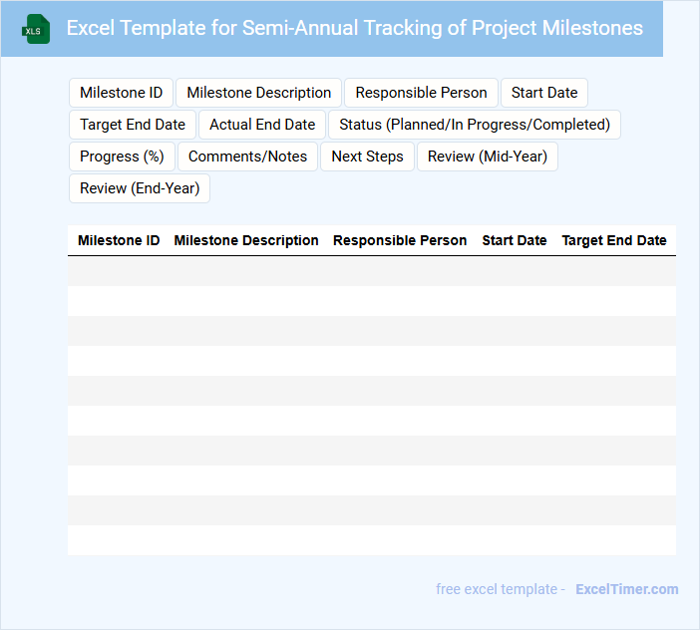
Task: Click the Responsible Person column header
Action: (x=400, y=240)
